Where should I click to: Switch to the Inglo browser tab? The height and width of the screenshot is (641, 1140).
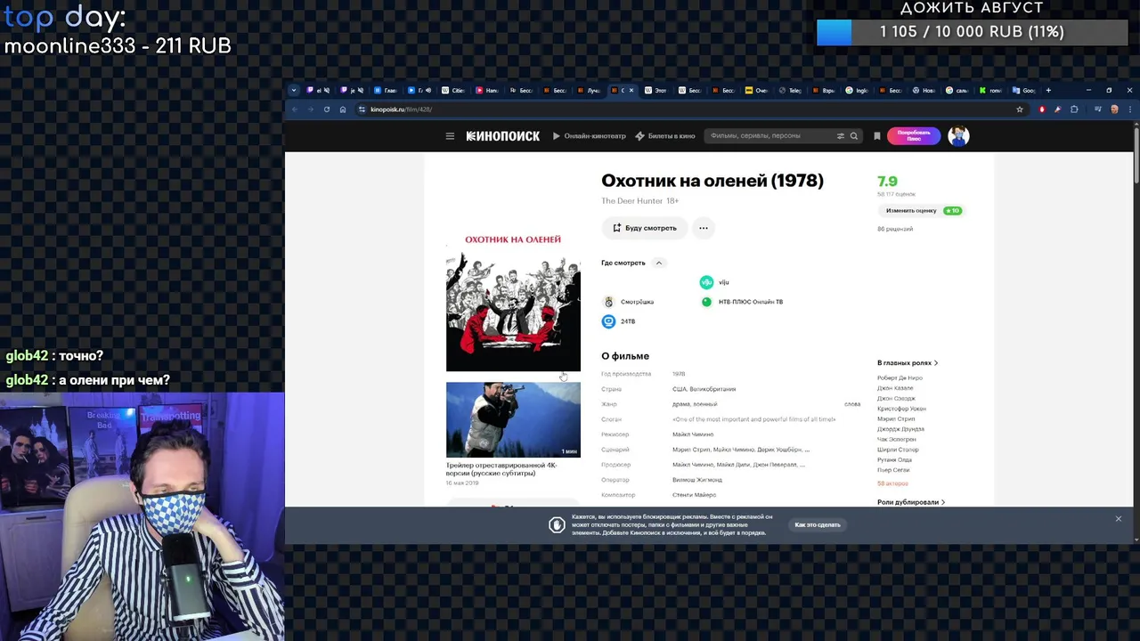tap(857, 90)
